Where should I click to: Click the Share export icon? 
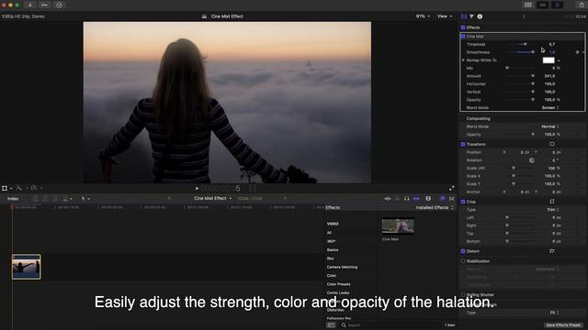click(x=582, y=5)
